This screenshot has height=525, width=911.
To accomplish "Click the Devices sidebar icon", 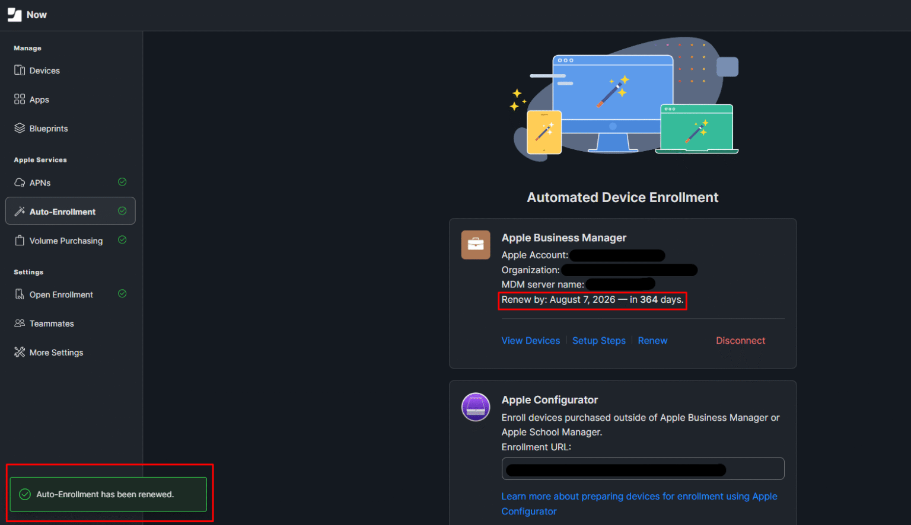I will pyautogui.click(x=20, y=70).
